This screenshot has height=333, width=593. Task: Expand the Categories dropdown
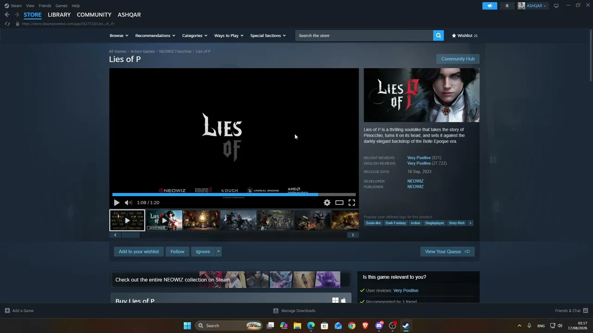195,36
